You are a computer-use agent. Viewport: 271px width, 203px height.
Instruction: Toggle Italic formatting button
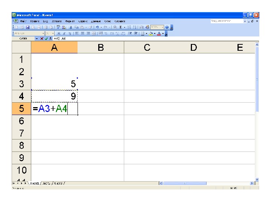pos(64,33)
